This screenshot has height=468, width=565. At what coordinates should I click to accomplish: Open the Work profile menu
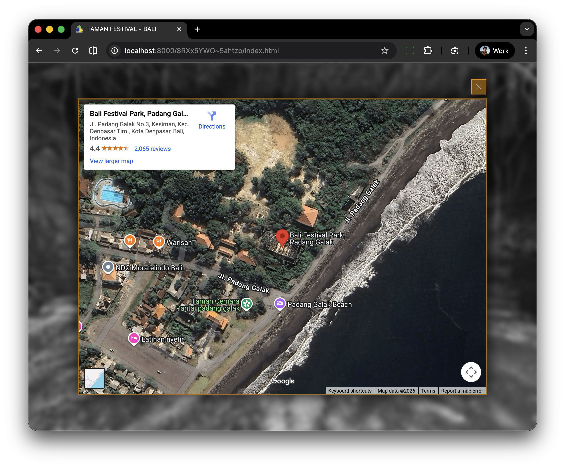pyautogui.click(x=495, y=51)
